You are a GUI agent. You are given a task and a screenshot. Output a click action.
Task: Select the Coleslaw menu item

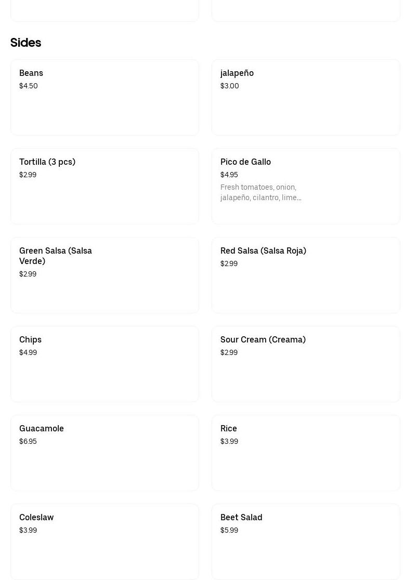coord(104,542)
